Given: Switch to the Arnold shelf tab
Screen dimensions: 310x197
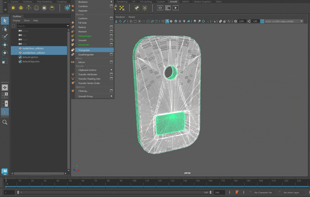Looking at the screenshot, I should point(173,2).
